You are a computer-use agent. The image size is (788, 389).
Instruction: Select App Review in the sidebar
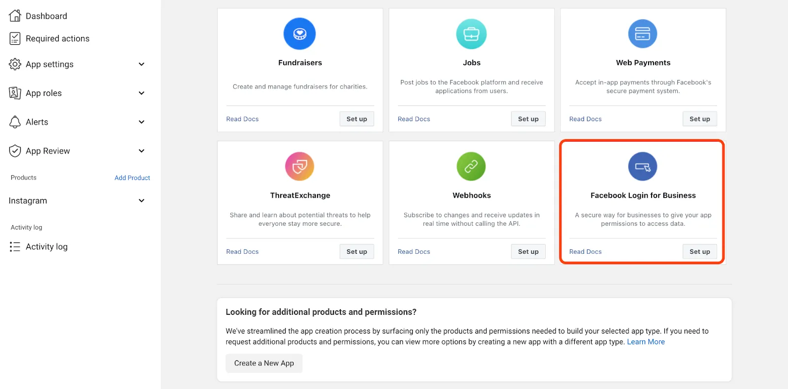(x=48, y=151)
